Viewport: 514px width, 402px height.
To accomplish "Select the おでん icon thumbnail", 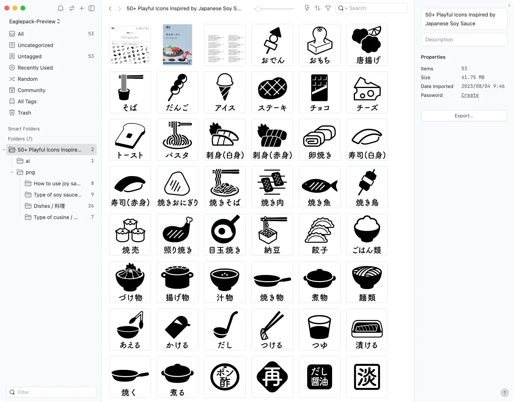I will [272, 45].
